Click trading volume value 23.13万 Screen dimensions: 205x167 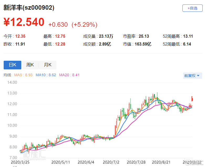[106, 36]
